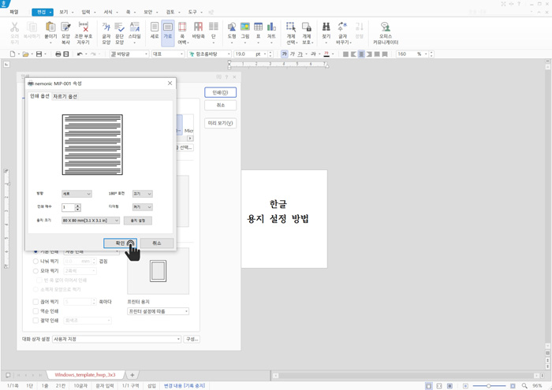Switch to 자르기 옵션 tab
This screenshot has height=390, width=552.
tap(65, 96)
